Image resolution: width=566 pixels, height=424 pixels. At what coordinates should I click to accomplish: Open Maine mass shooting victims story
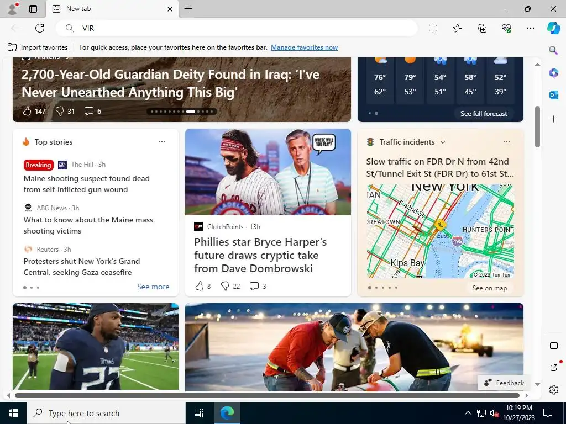(x=88, y=225)
